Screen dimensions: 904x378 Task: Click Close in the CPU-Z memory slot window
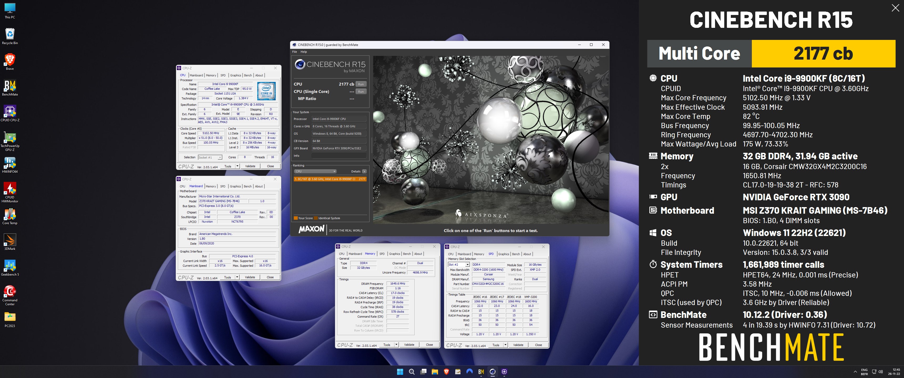pos(538,345)
